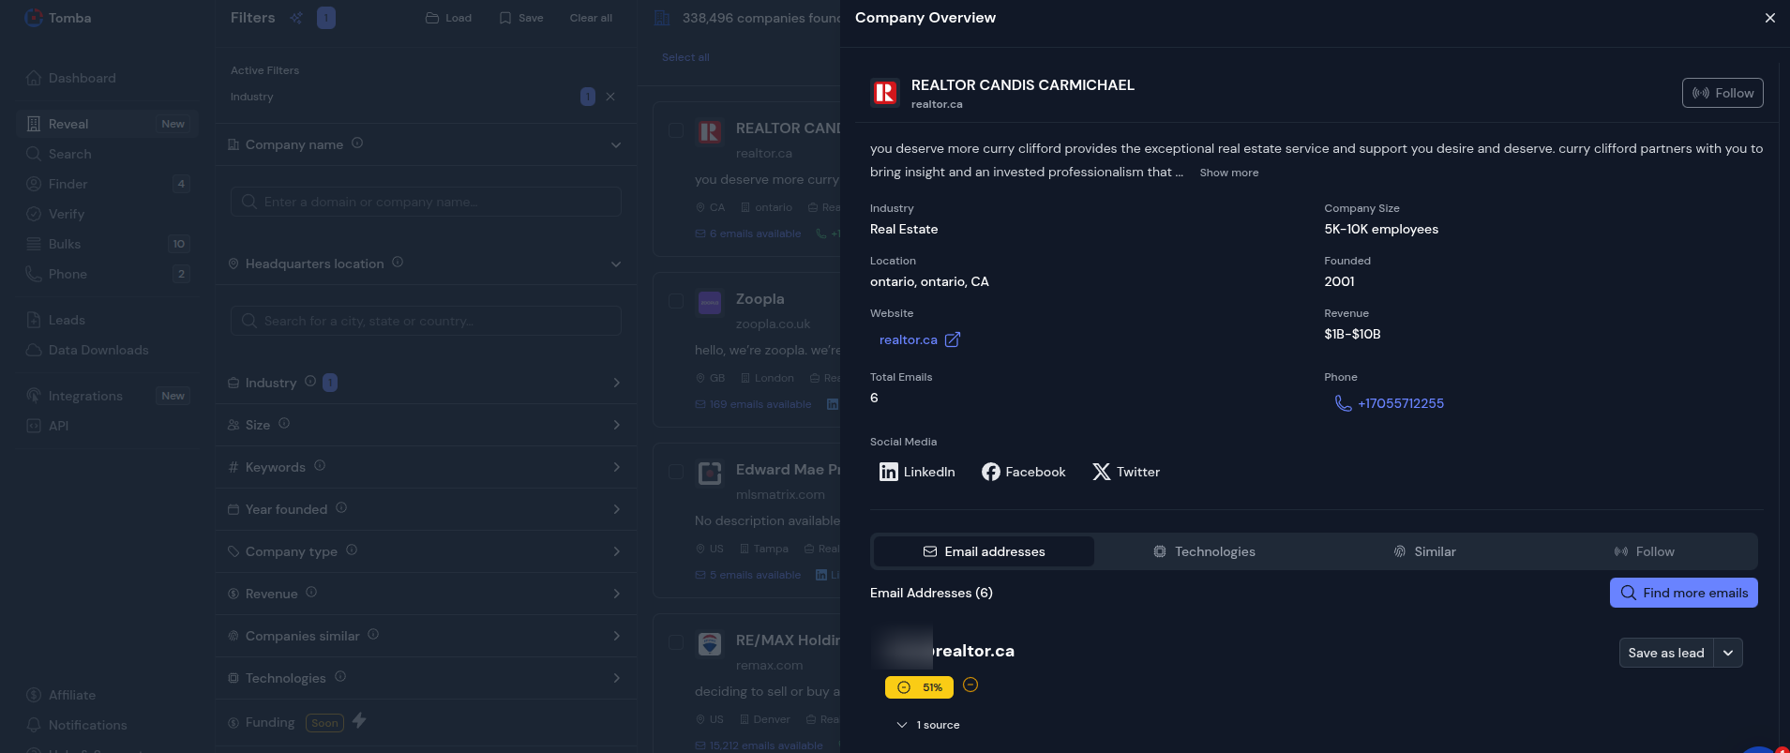
Task: Expand the Year founded filter
Action: [615, 509]
